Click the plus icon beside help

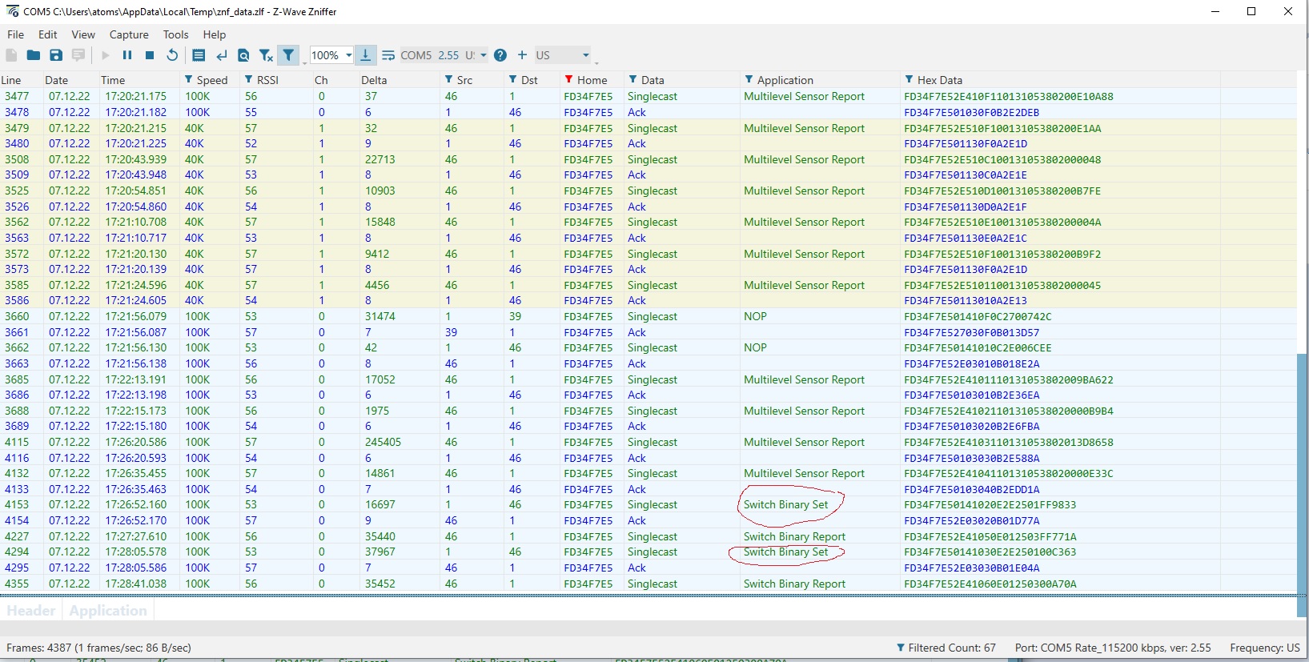(x=522, y=55)
